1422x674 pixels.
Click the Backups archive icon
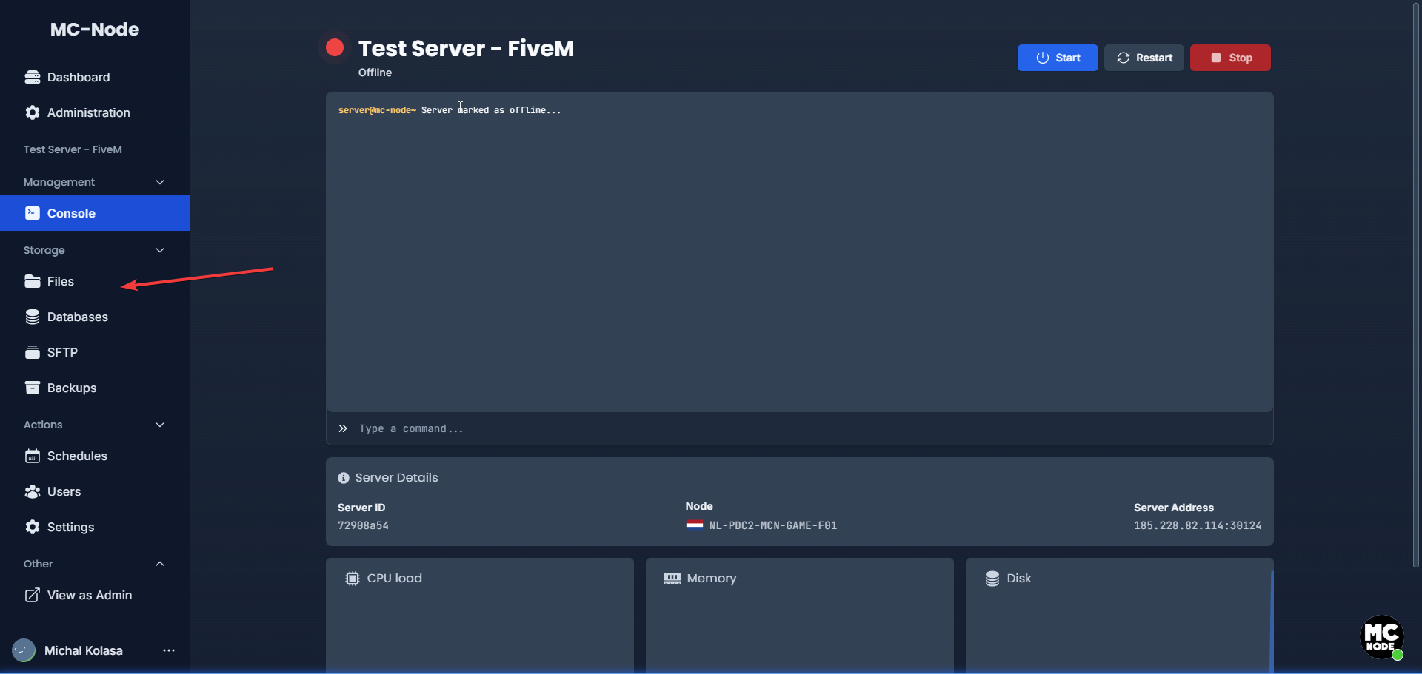click(x=33, y=388)
